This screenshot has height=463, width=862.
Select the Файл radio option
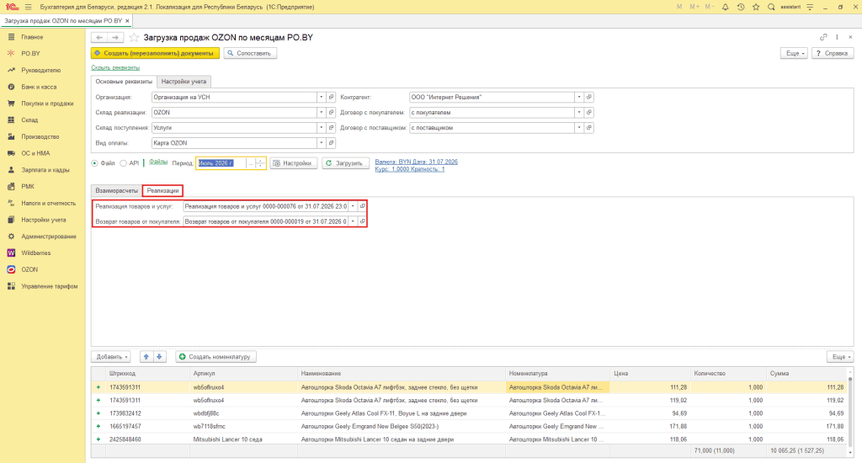[x=94, y=163]
